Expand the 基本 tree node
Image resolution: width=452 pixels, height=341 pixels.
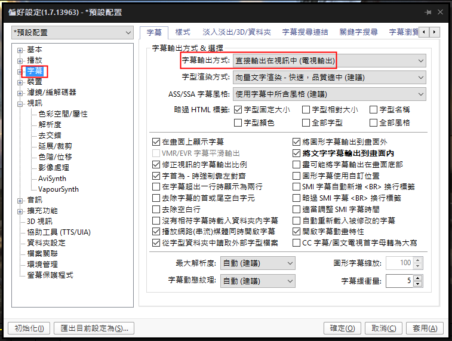20,50
